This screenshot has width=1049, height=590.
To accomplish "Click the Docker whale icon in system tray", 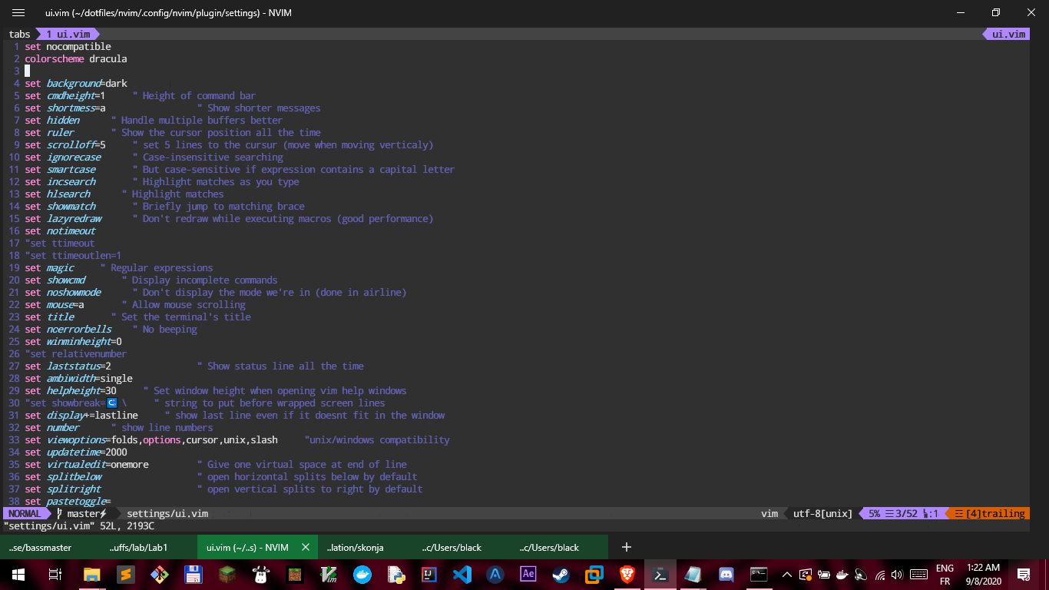I will point(841,574).
